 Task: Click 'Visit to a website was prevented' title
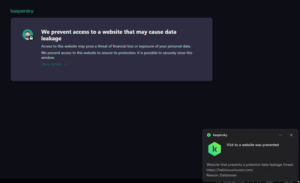[x=253, y=145]
